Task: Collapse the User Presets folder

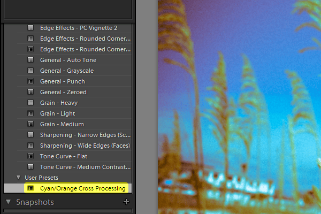Action: 18,177
